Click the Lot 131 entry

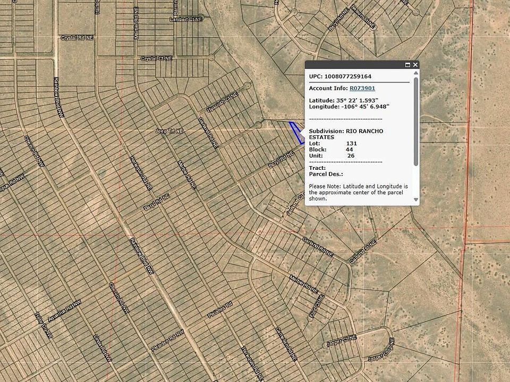333,144
